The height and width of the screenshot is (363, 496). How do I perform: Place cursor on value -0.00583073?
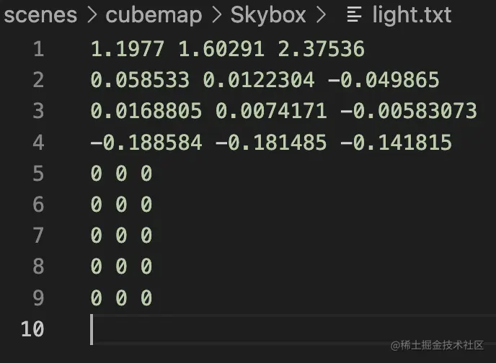click(x=409, y=111)
